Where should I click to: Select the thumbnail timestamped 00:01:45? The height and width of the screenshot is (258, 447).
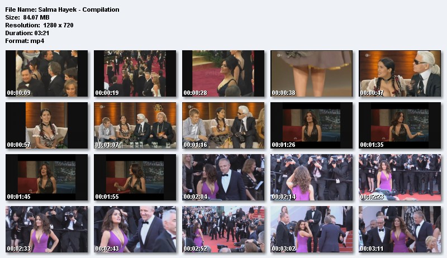pyautogui.click(x=46, y=177)
